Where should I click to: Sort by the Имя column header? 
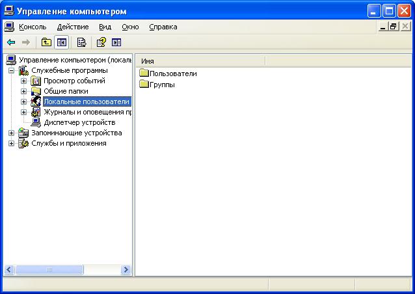pos(200,61)
